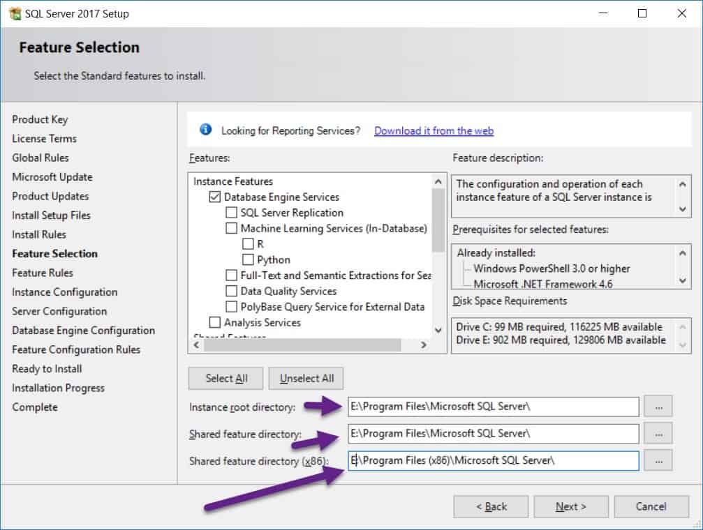Screen dimensions: 703x530
Task: Click the Select All button
Action: pos(226,379)
